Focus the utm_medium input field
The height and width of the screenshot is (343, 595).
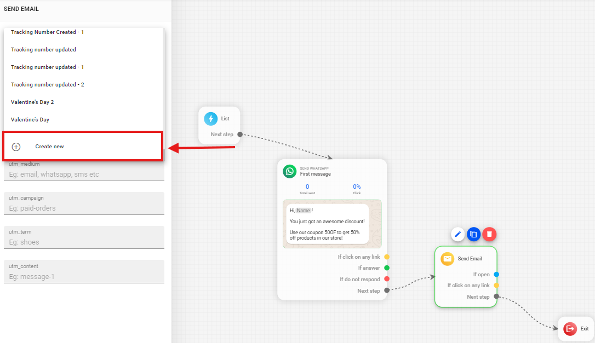pyautogui.click(x=84, y=174)
